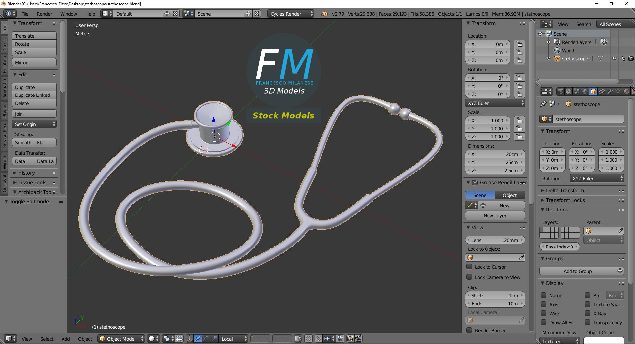Screen dimensions: 635x344
Task: Select the Scale manipulator in the header
Action: point(214,339)
